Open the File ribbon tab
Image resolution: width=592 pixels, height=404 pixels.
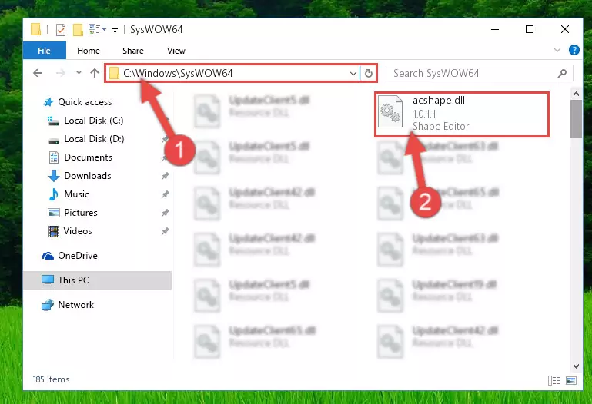coord(44,51)
